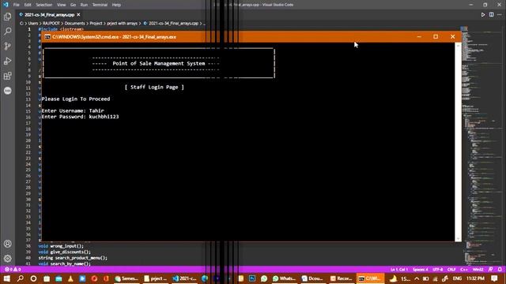Switch to 'Dcou...' taskbar button
Image resolution: width=506 pixels, height=284 pixels.
(312, 278)
